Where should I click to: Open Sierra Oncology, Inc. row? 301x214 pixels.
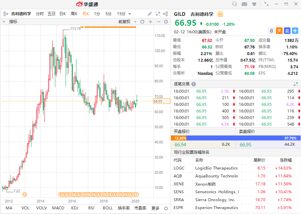point(233,200)
